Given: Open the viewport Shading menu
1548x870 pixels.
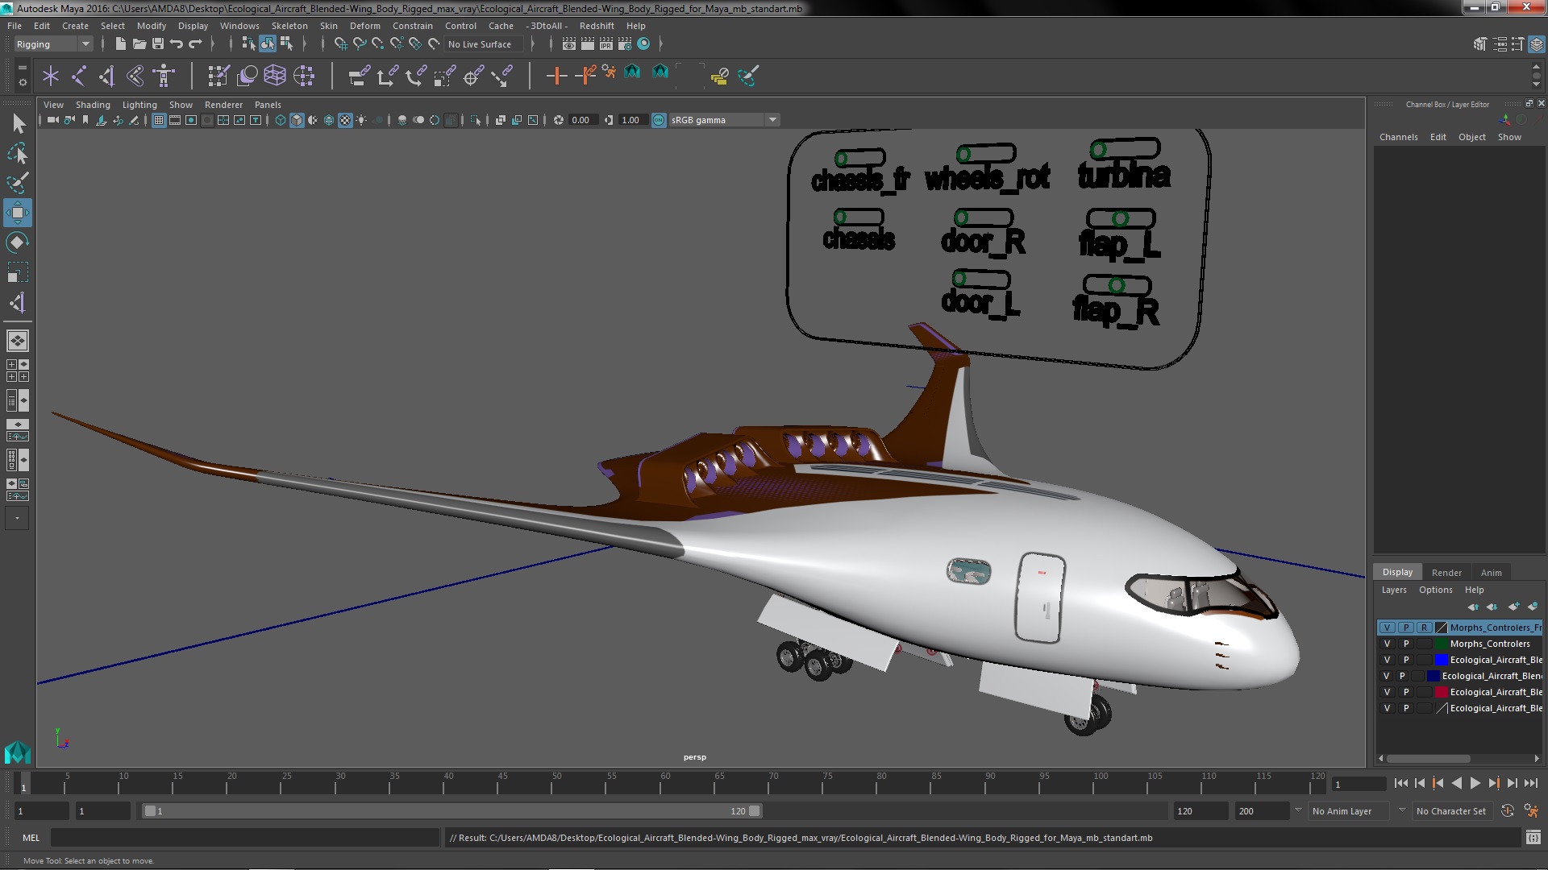Looking at the screenshot, I should (x=93, y=105).
